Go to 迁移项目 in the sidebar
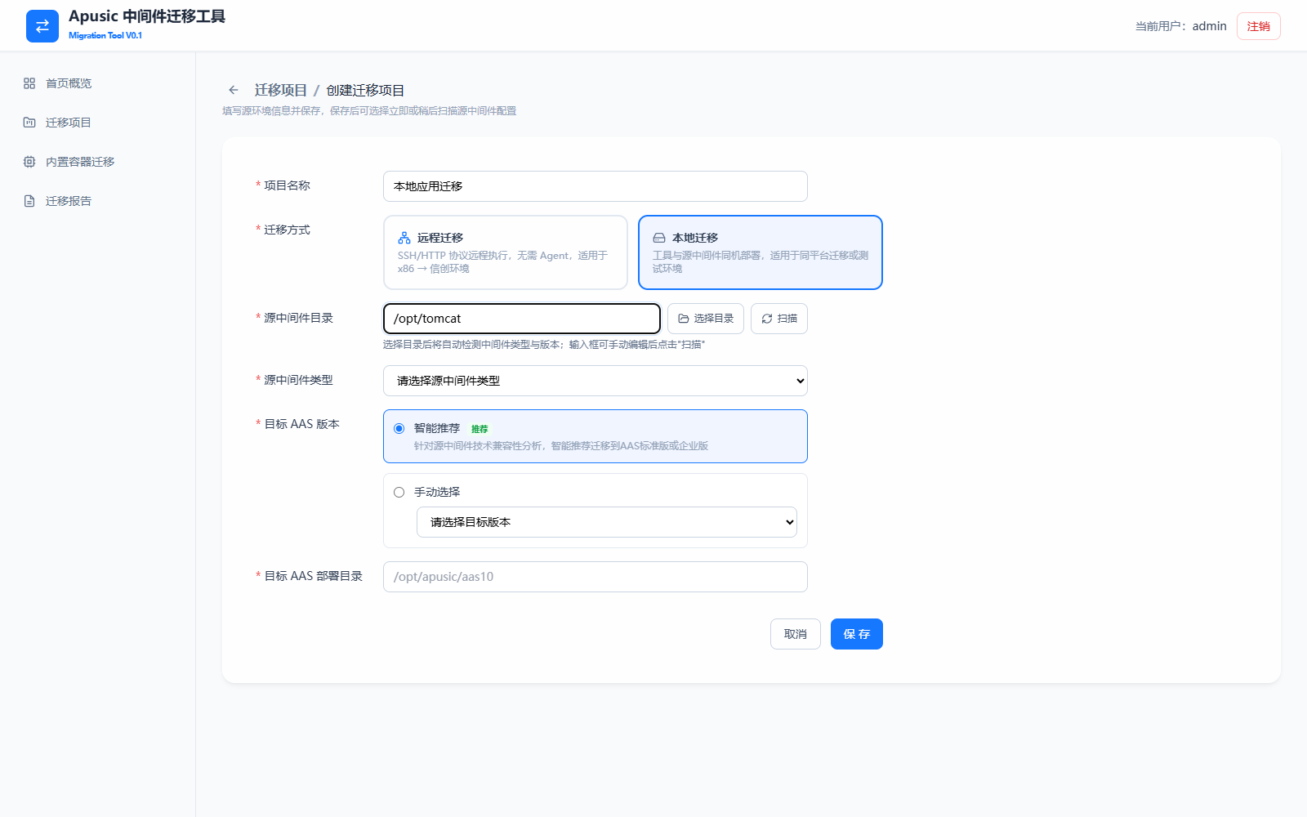 pyautogui.click(x=98, y=123)
